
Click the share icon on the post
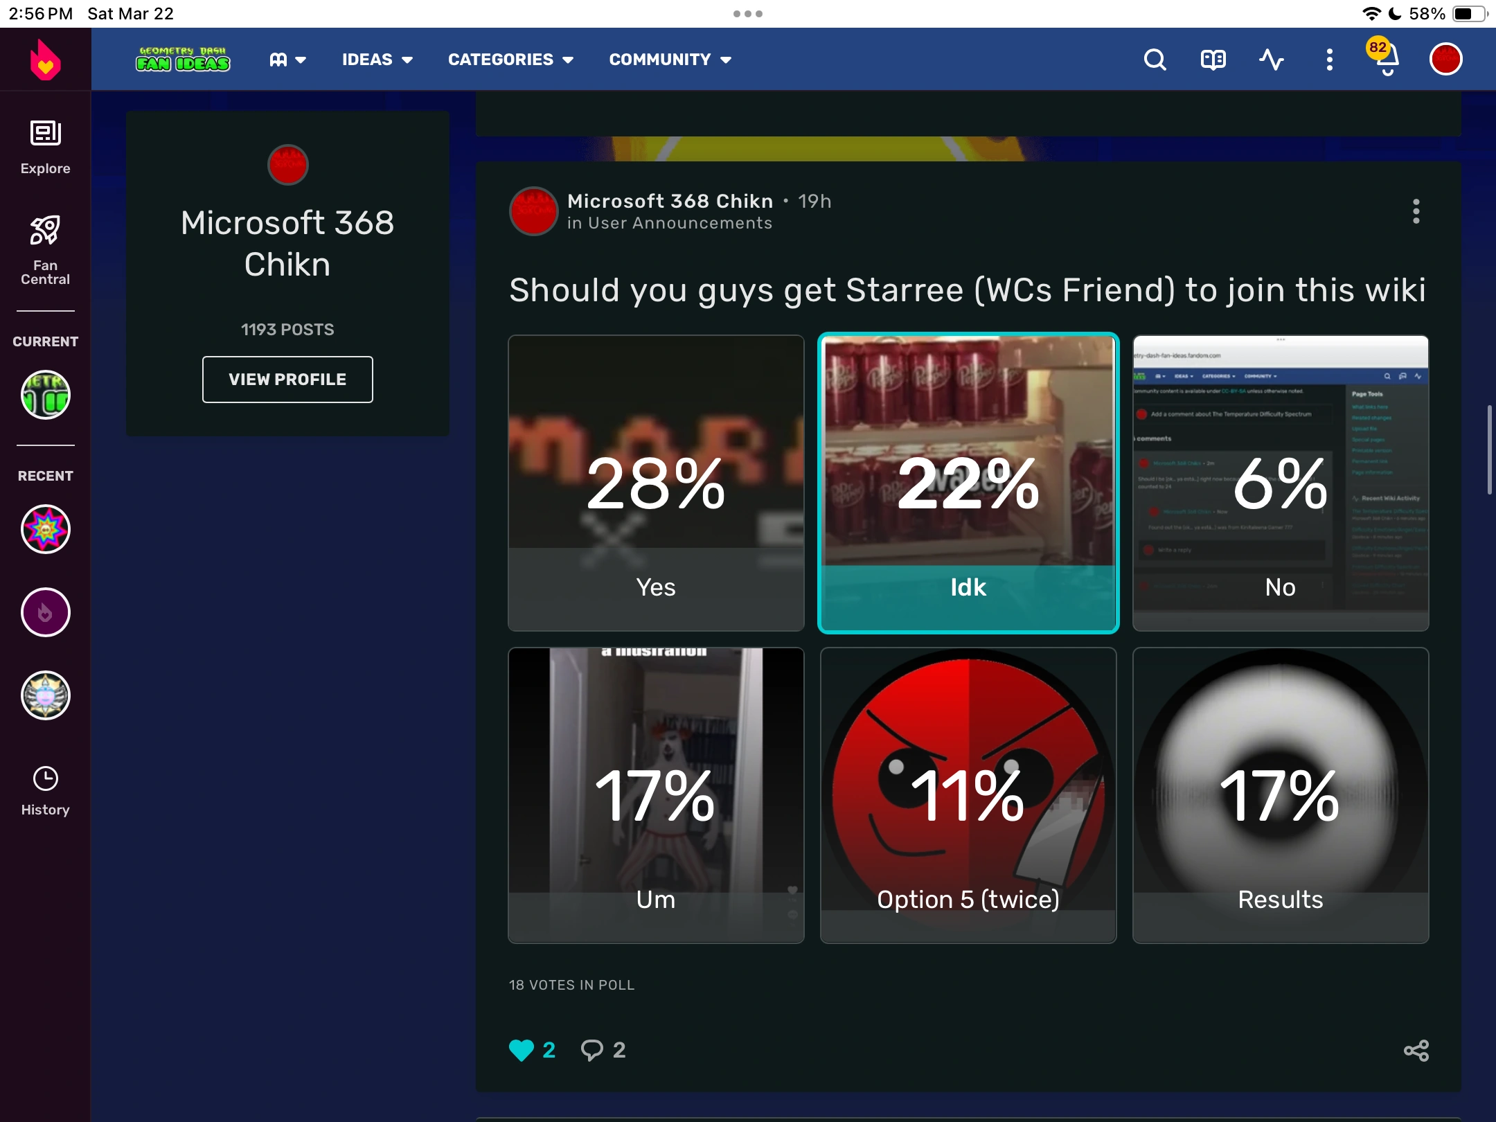click(x=1416, y=1050)
